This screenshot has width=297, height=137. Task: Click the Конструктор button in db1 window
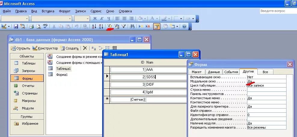(x=45, y=48)
